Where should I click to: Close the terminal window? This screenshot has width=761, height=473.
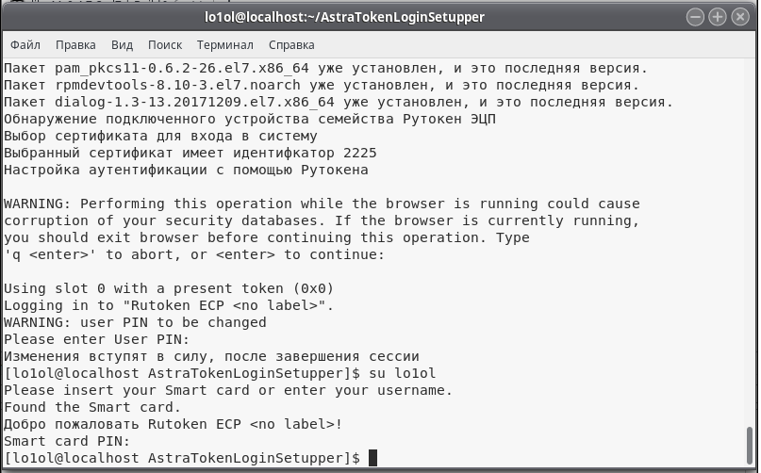click(740, 17)
